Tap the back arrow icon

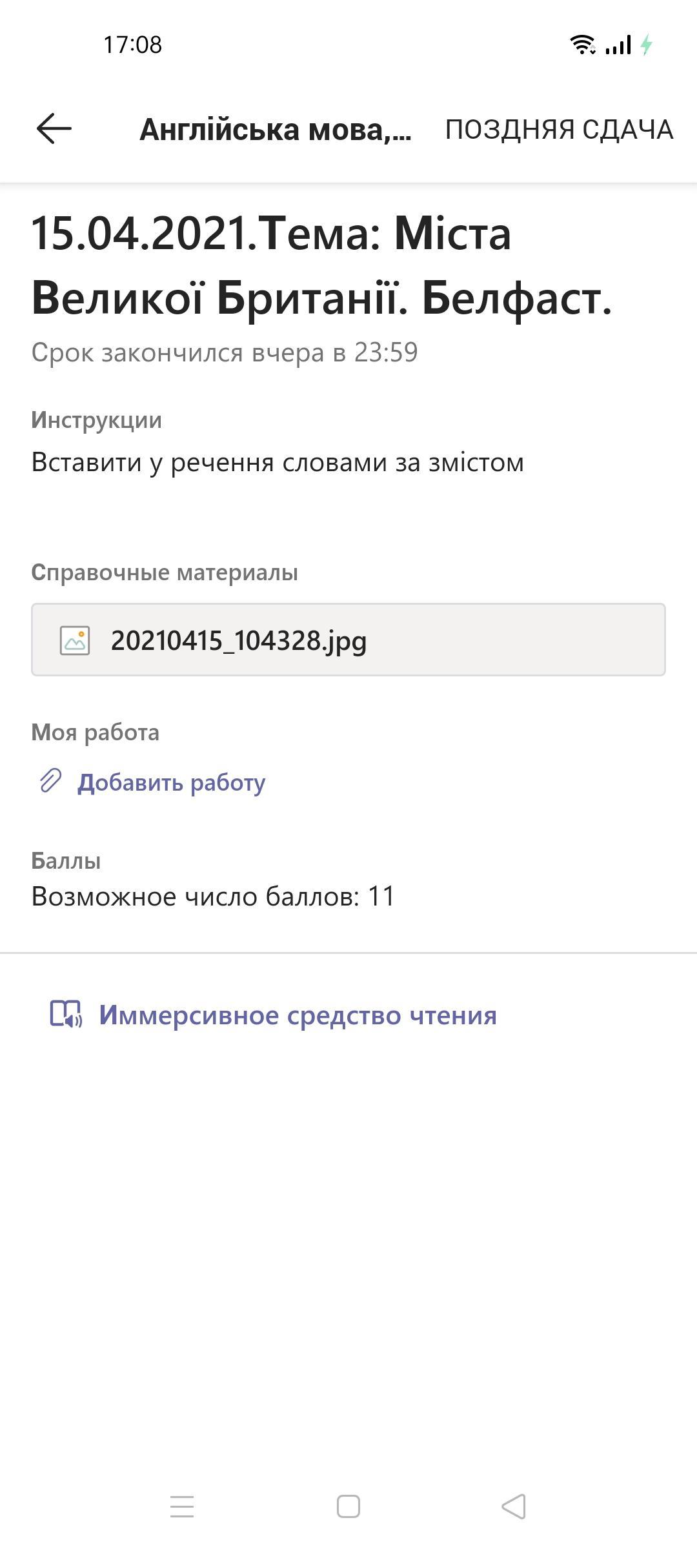[54, 128]
